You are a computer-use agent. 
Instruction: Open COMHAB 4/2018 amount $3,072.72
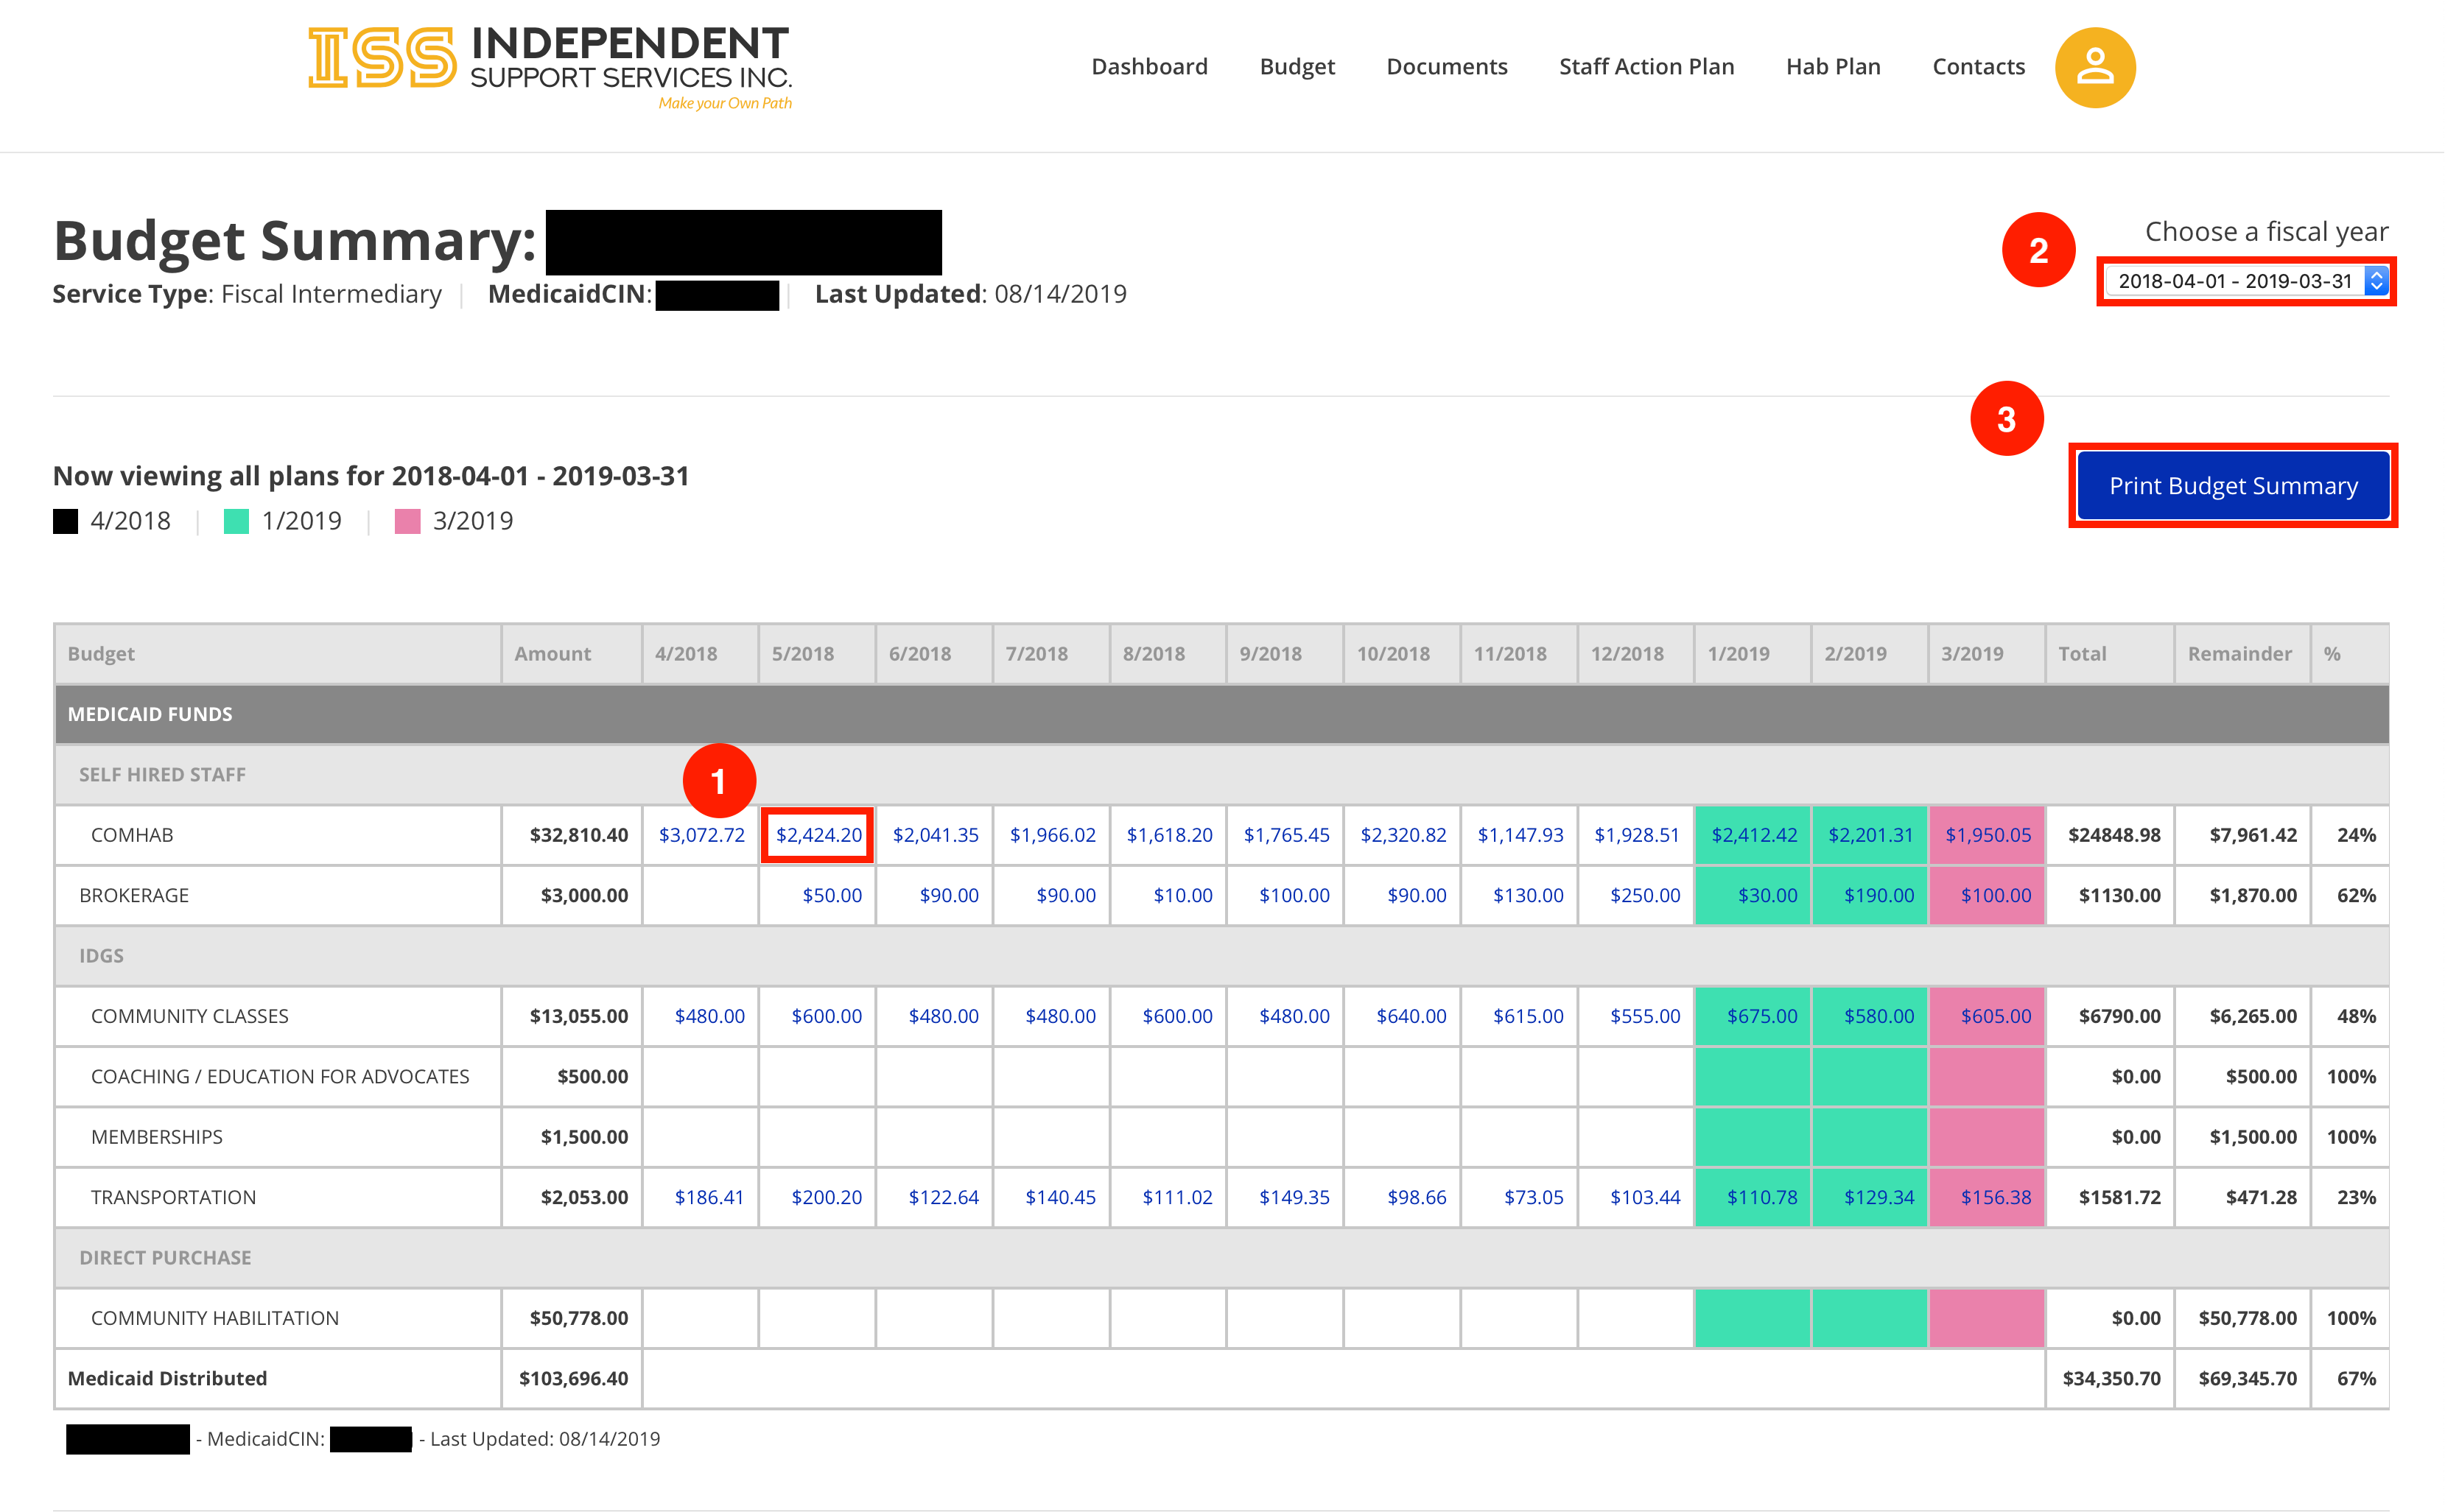coord(701,835)
